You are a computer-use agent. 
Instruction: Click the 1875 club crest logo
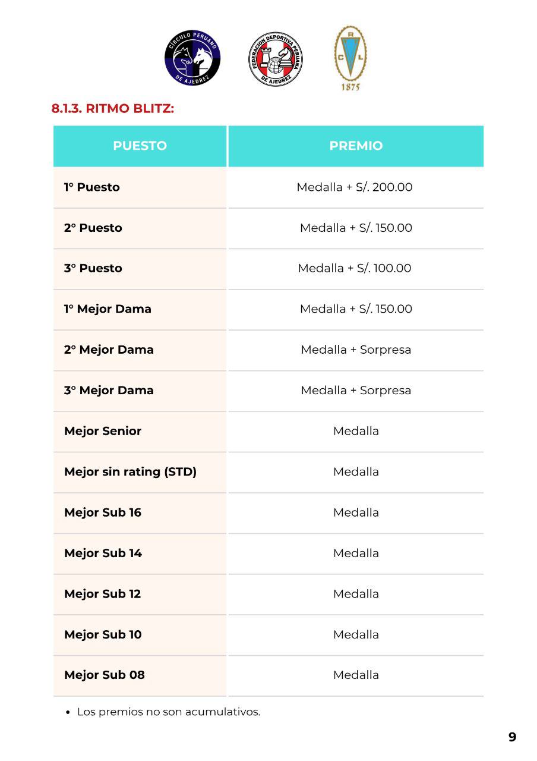pyautogui.click(x=350, y=58)
